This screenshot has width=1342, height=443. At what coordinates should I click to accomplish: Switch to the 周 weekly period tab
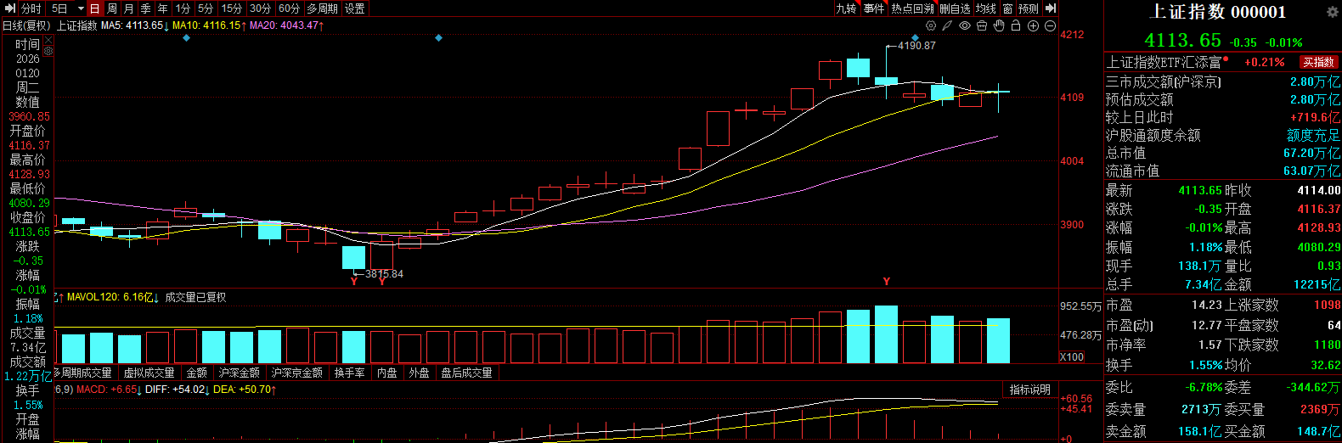click(111, 8)
